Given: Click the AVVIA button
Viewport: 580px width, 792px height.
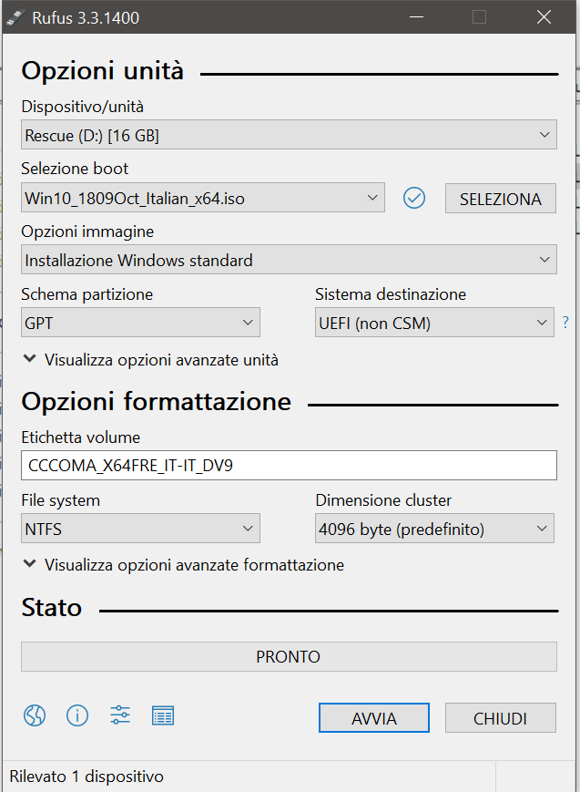Looking at the screenshot, I should 373,718.
